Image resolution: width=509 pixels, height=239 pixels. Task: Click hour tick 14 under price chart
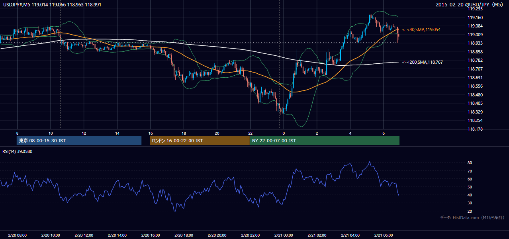click(117, 133)
